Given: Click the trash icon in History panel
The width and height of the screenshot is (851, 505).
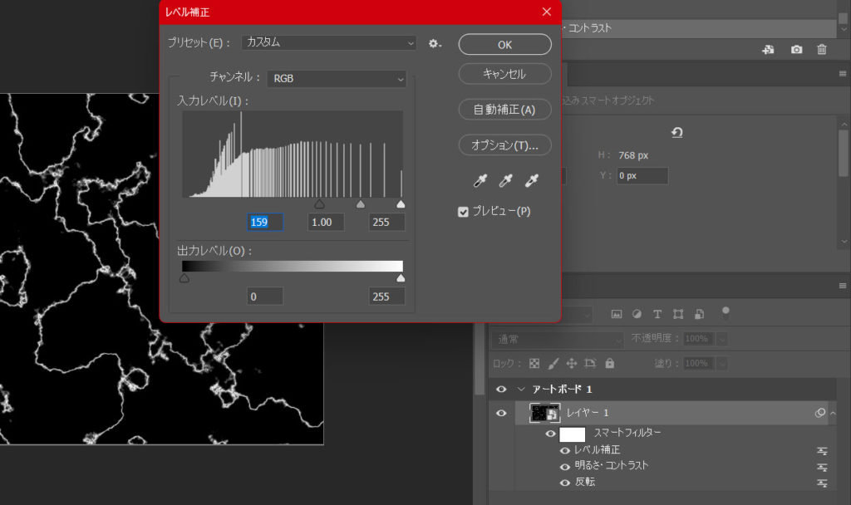Looking at the screenshot, I should (822, 50).
